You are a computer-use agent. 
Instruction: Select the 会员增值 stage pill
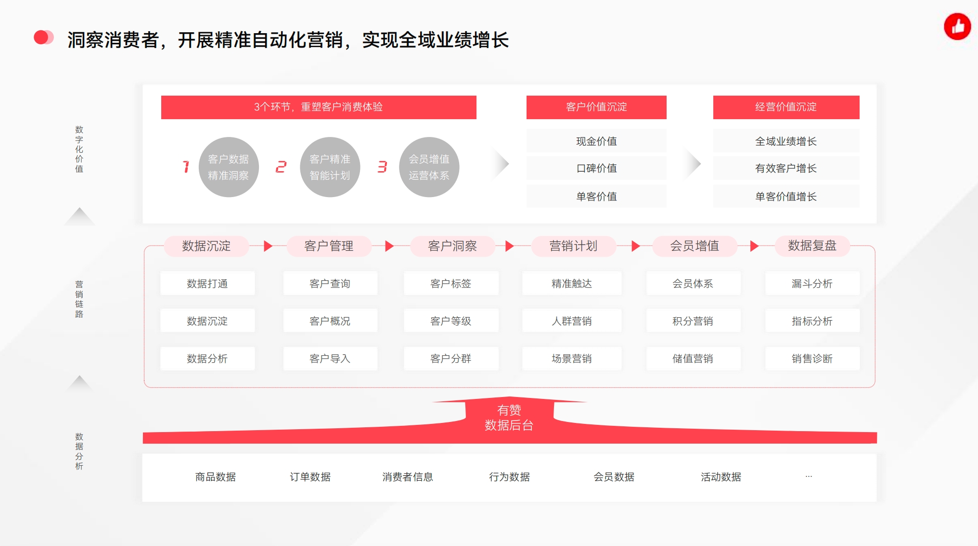(x=695, y=246)
